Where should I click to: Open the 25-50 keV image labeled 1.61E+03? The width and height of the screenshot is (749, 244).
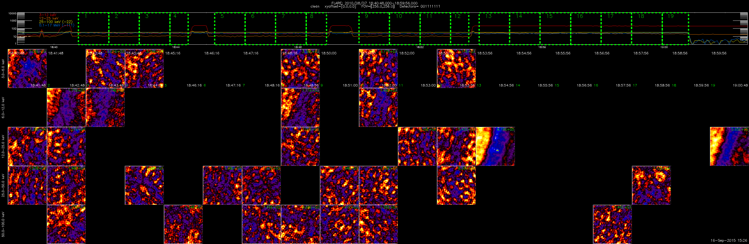click(x=261, y=185)
